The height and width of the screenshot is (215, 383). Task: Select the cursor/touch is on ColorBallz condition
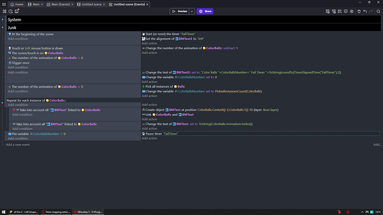tap(36, 53)
